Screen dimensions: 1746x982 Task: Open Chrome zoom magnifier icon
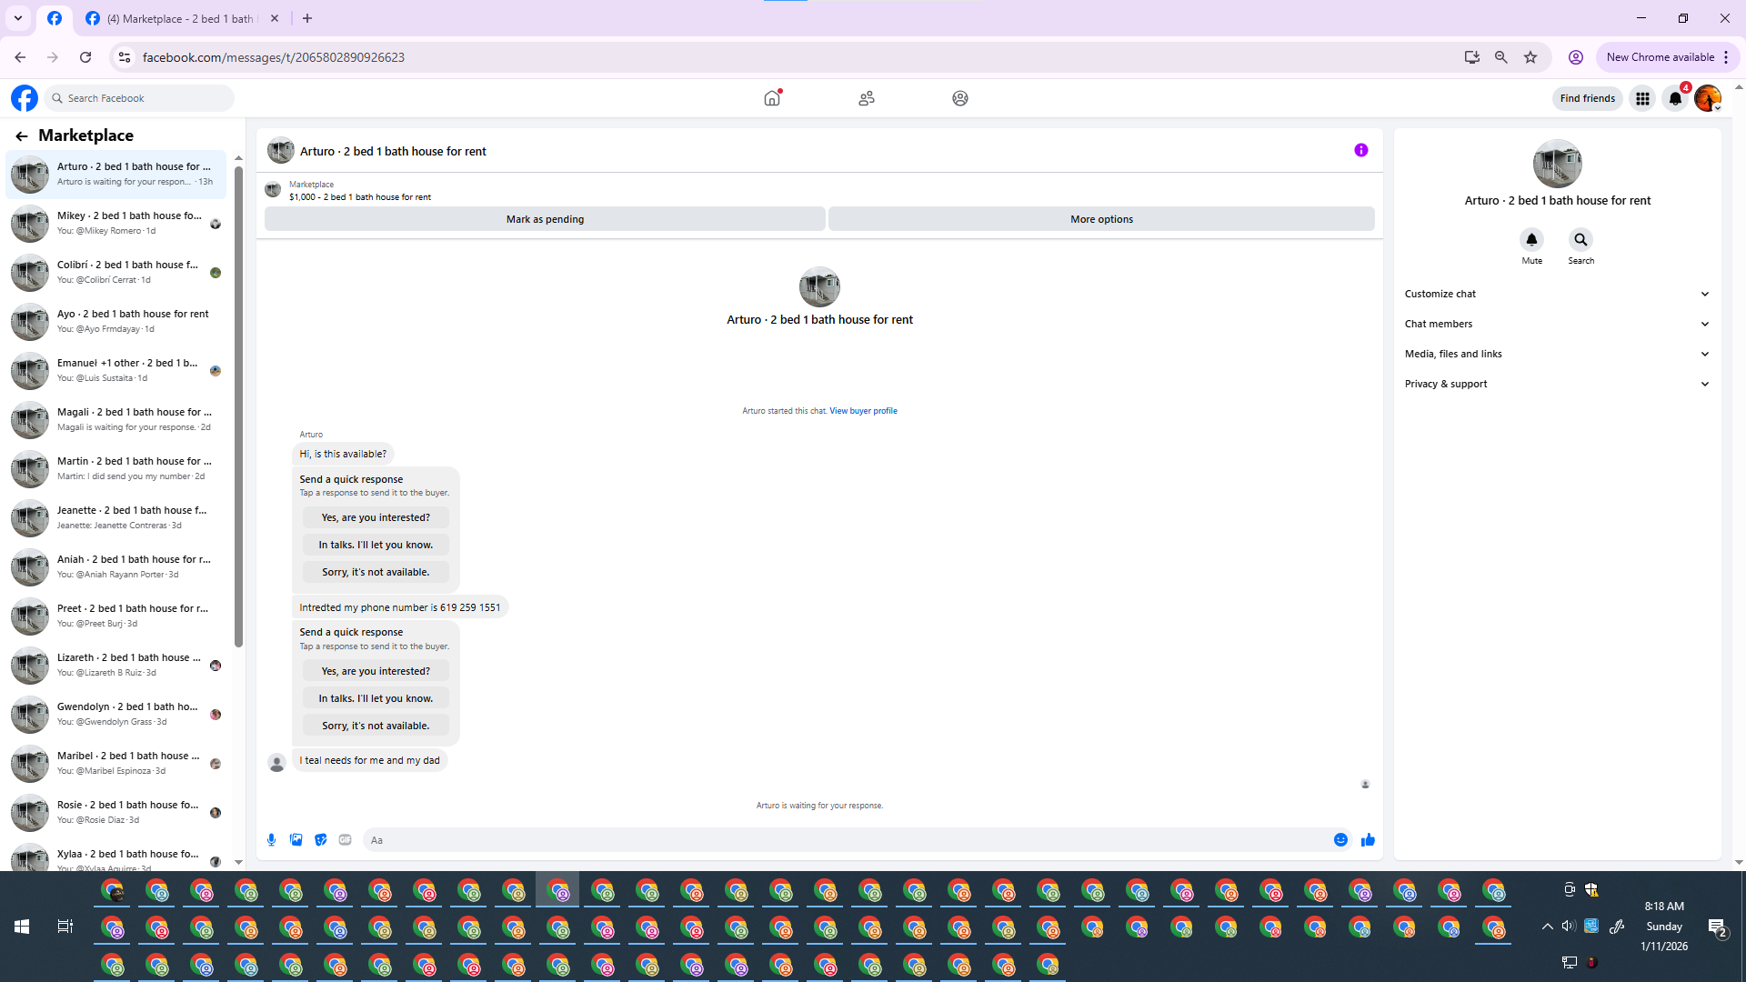coord(1501,57)
